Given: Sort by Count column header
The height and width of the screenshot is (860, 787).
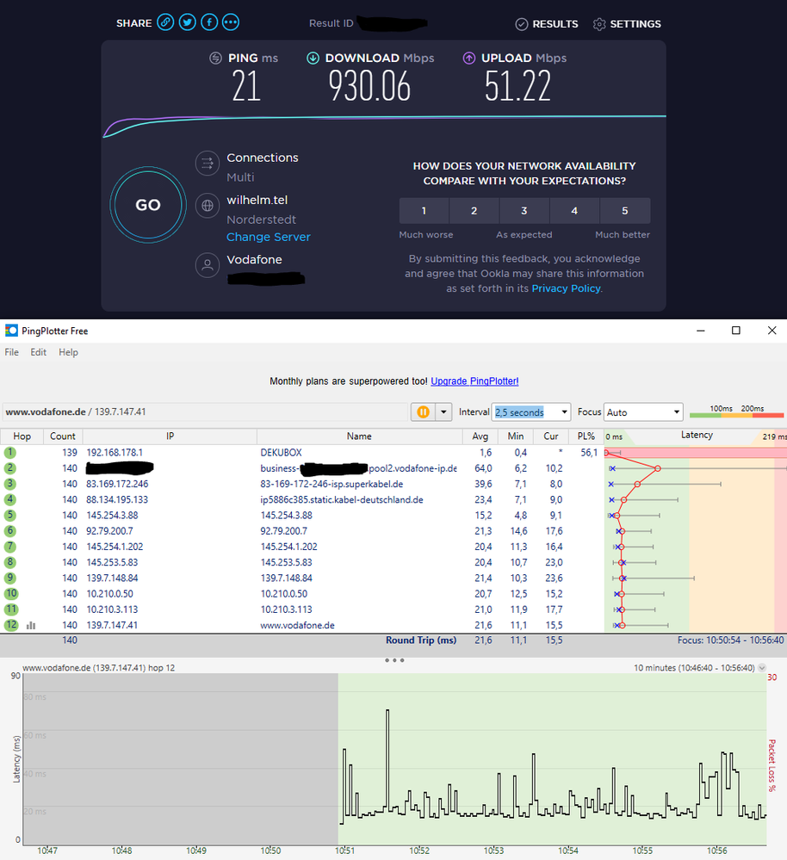Looking at the screenshot, I should click(x=63, y=436).
